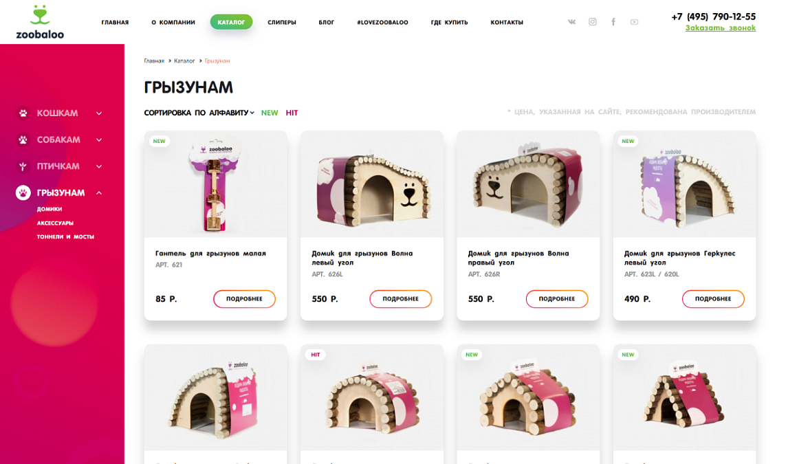This screenshot has width=788, height=464.
Task: Expand the Кошкам sidebar chevron
Action: pos(99,113)
